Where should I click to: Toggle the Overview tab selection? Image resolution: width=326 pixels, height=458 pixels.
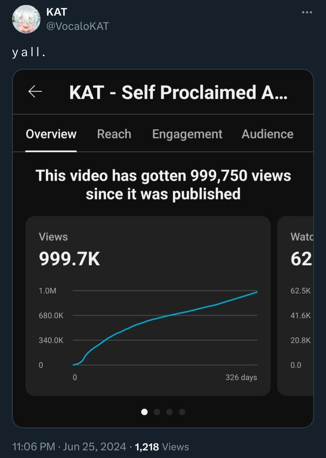(x=51, y=134)
